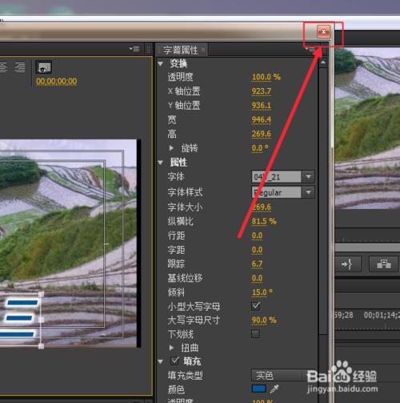Switch to the 字幕属性 tab
Image resolution: width=400 pixels, height=403 pixels.
point(181,50)
